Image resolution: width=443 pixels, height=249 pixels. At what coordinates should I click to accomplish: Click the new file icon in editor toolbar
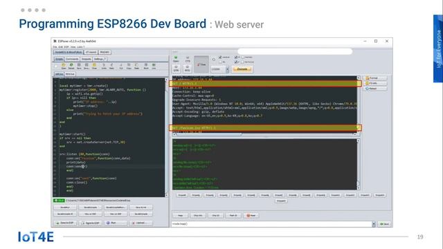pos(56,66)
